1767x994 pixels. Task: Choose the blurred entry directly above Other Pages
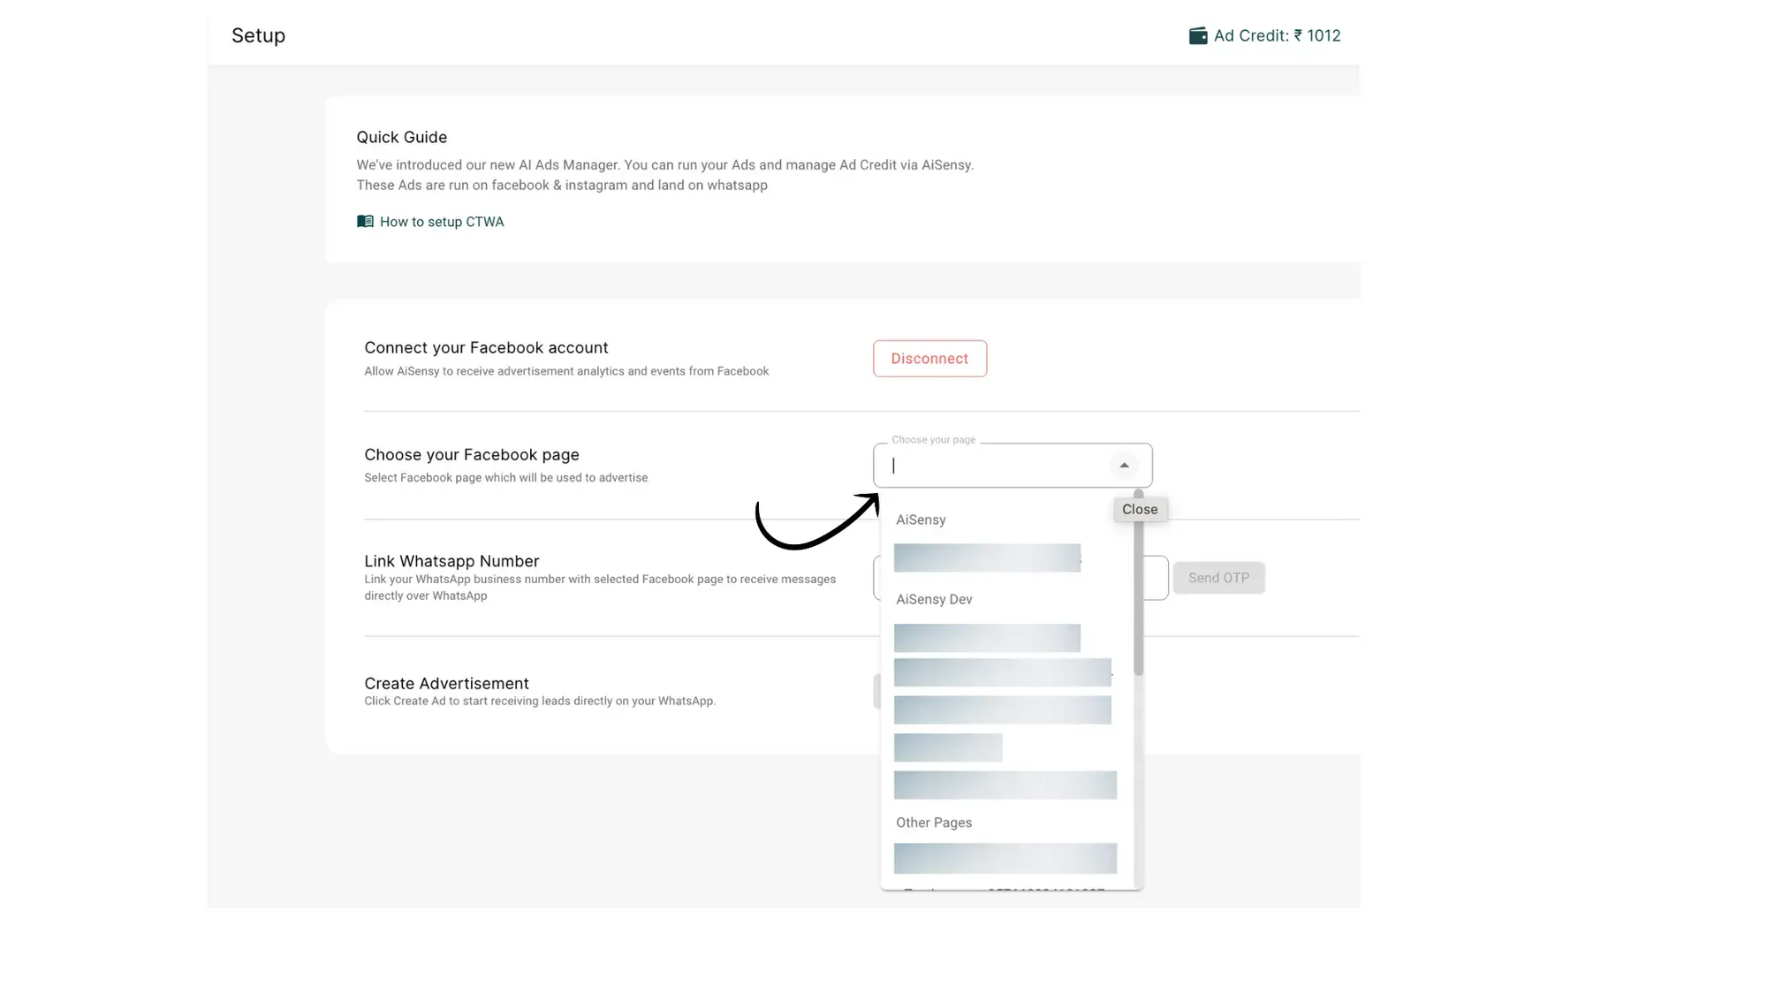tap(1005, 785)
